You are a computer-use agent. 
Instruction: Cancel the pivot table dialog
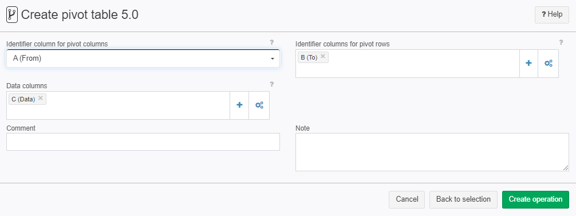(x=407, y=199)
